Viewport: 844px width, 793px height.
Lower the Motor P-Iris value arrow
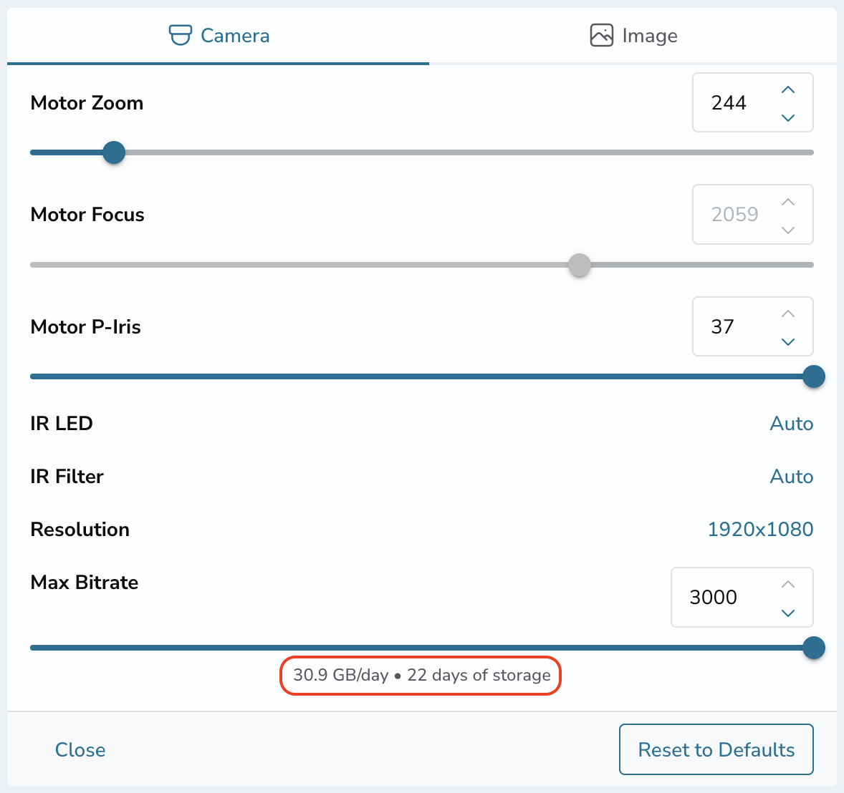[x=788, y=342]
